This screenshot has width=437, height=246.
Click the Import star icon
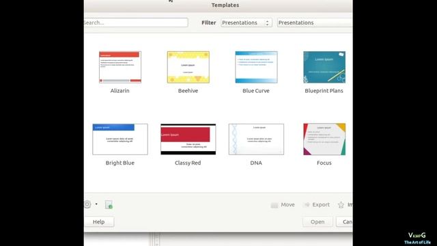coord(341,205)
